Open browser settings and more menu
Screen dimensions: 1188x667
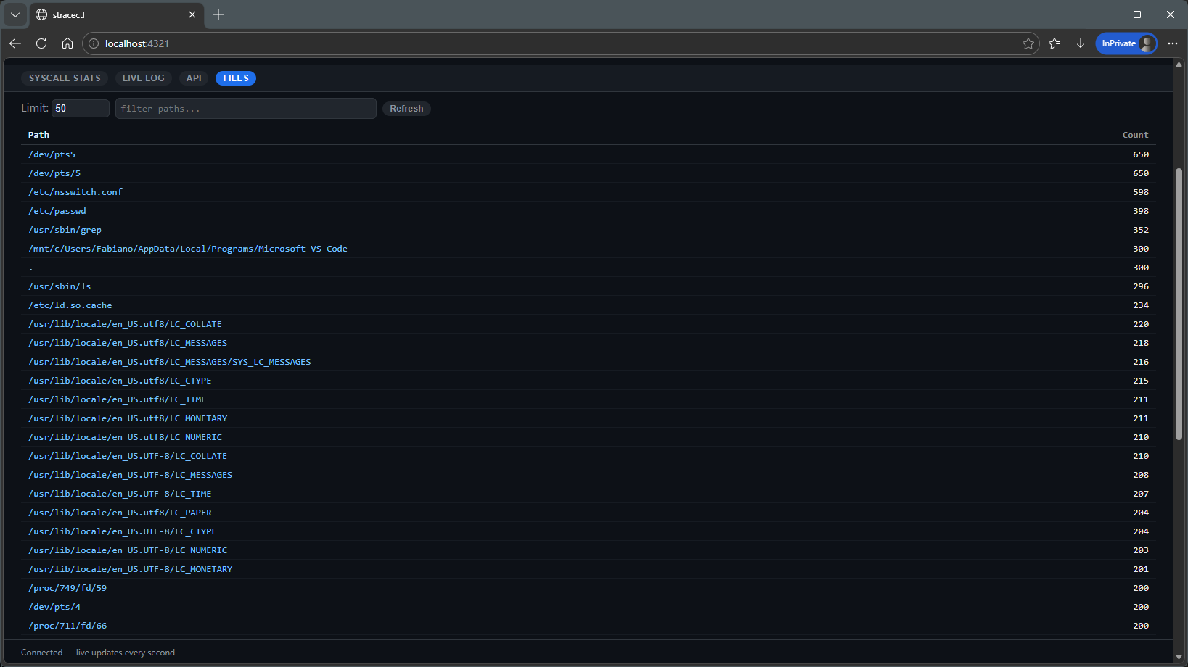(1172, 43)
